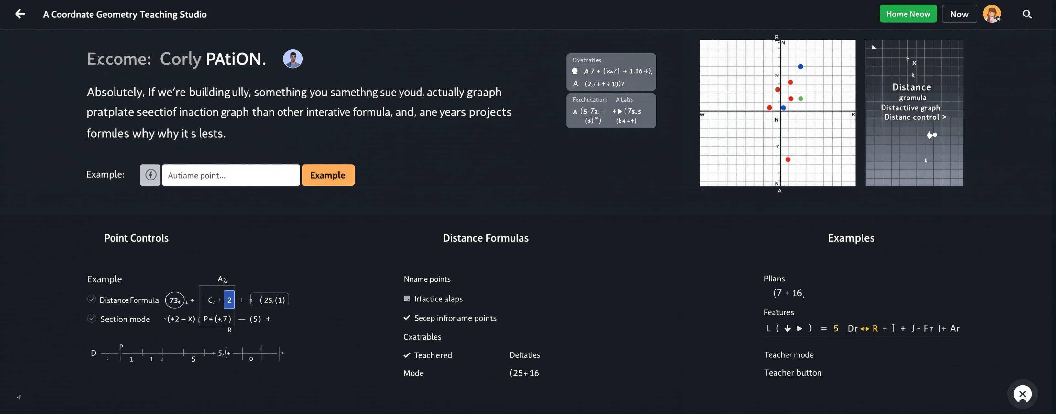Image resolution: width=1056 pixels, height=414 pixels.
Task: Click the info icon beside the Example input
Action: coord(150,175)
